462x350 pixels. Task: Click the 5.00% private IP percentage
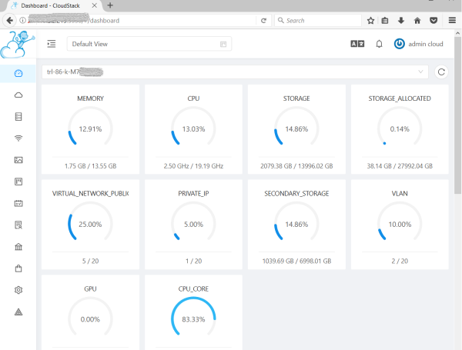(x=193, y=225)
